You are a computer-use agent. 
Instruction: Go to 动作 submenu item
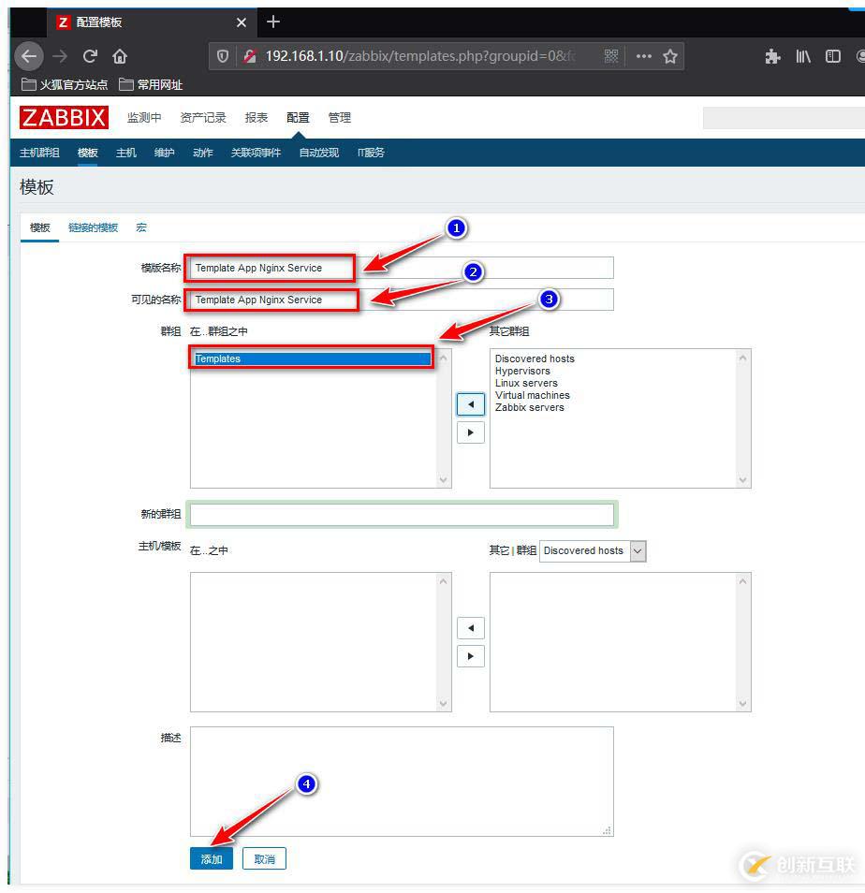pos(203,153)
